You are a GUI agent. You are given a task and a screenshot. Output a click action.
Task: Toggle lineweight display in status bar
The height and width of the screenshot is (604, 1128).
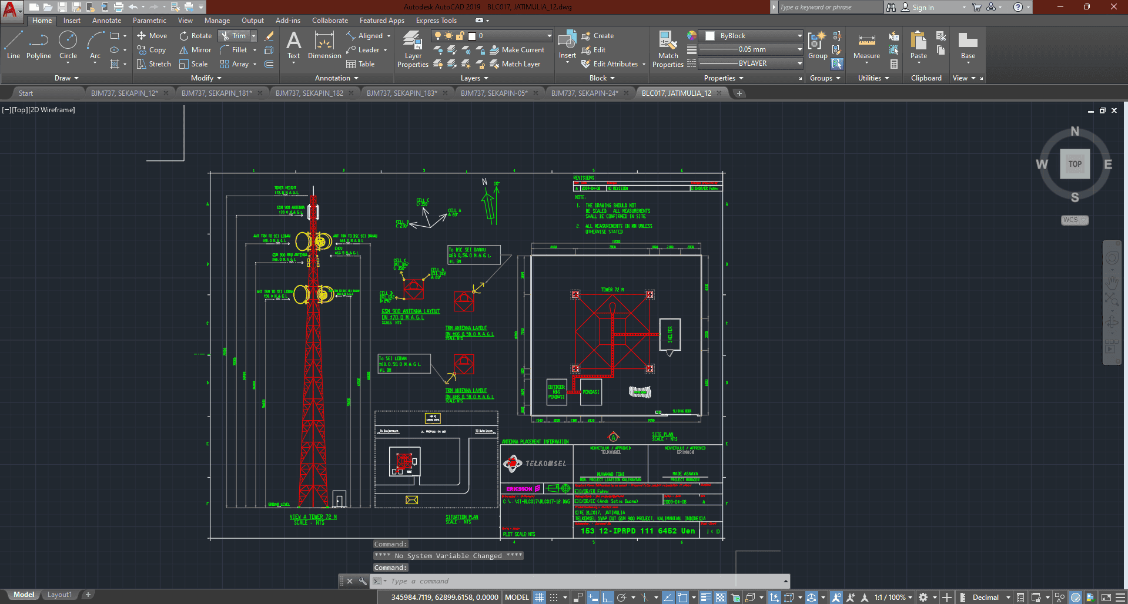(706, 598)
